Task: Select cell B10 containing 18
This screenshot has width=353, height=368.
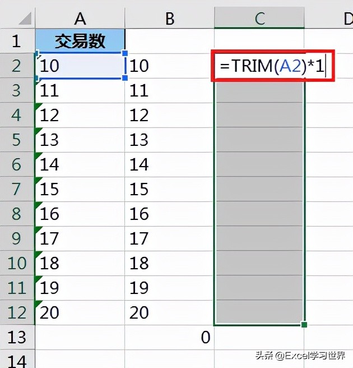Action: (169, 263)
